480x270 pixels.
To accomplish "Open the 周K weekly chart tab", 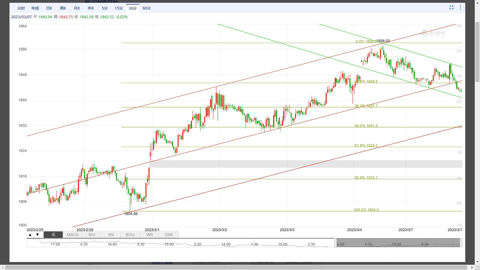I will [63, 8].
